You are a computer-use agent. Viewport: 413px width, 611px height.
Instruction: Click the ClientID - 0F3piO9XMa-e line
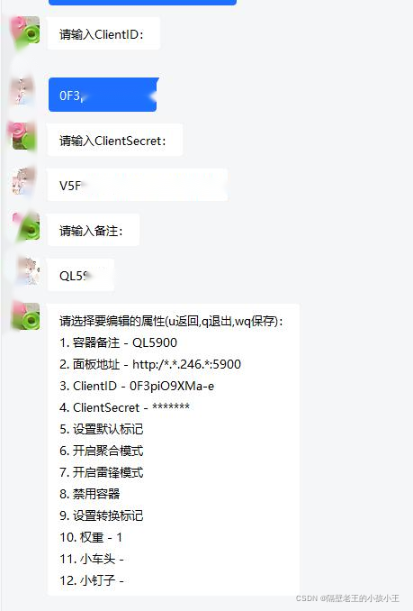137,386
